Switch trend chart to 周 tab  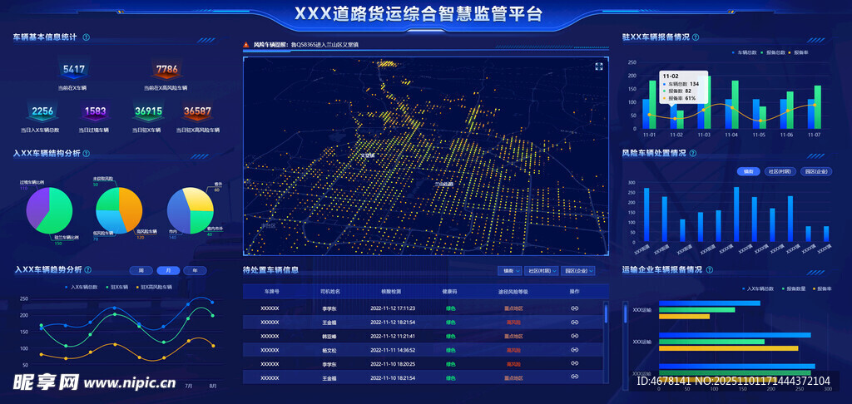click(x=141, y=271)
